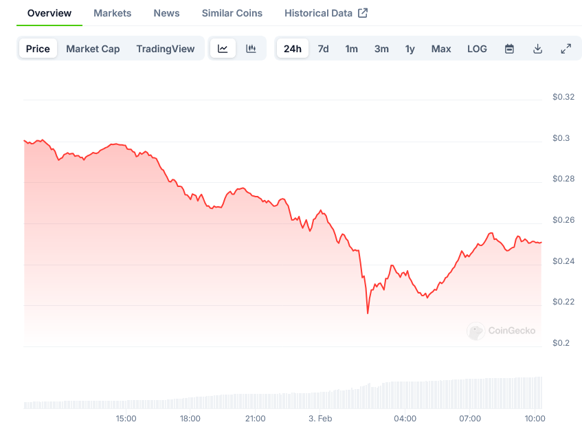582x431 pixels.
Task: Open the Markets tab
Action: click(x=112, y=13)
